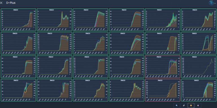This screenshot has width=217, height=108.
Task: Close the D-Plus view with X
Action: click(1, 3)
